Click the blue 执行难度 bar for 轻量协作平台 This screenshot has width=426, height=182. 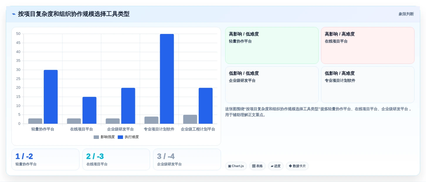tap(51, 97)
